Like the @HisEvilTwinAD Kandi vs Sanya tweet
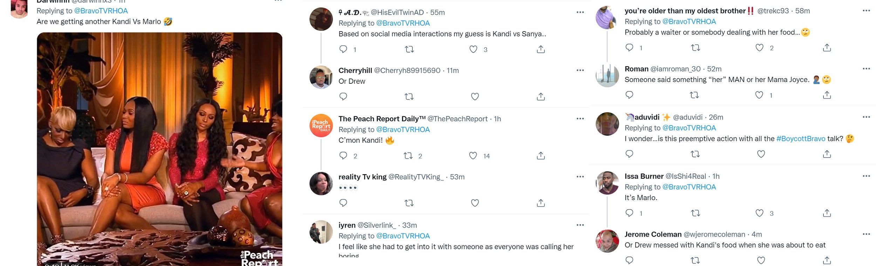The width and height of the screenshot is (876, 266). [473, 49]
